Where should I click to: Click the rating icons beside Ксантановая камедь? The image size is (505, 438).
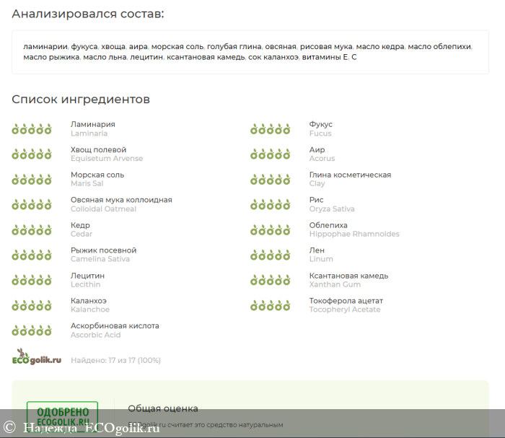coord(271,281)
